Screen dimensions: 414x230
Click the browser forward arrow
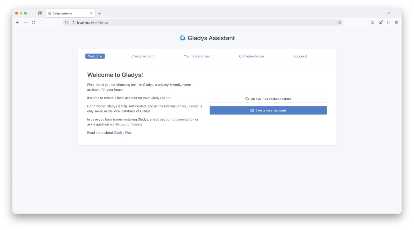pyautogui.click(x=26, y=22)
